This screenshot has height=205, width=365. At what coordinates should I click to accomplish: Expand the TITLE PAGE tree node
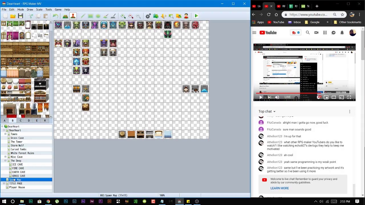coord(4,183)
